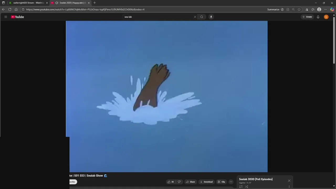Image resolution: width=336 pixels, height=189 pixels.
Task: Close the walterright420 Stream tab
Action: [x=47, y=3]
